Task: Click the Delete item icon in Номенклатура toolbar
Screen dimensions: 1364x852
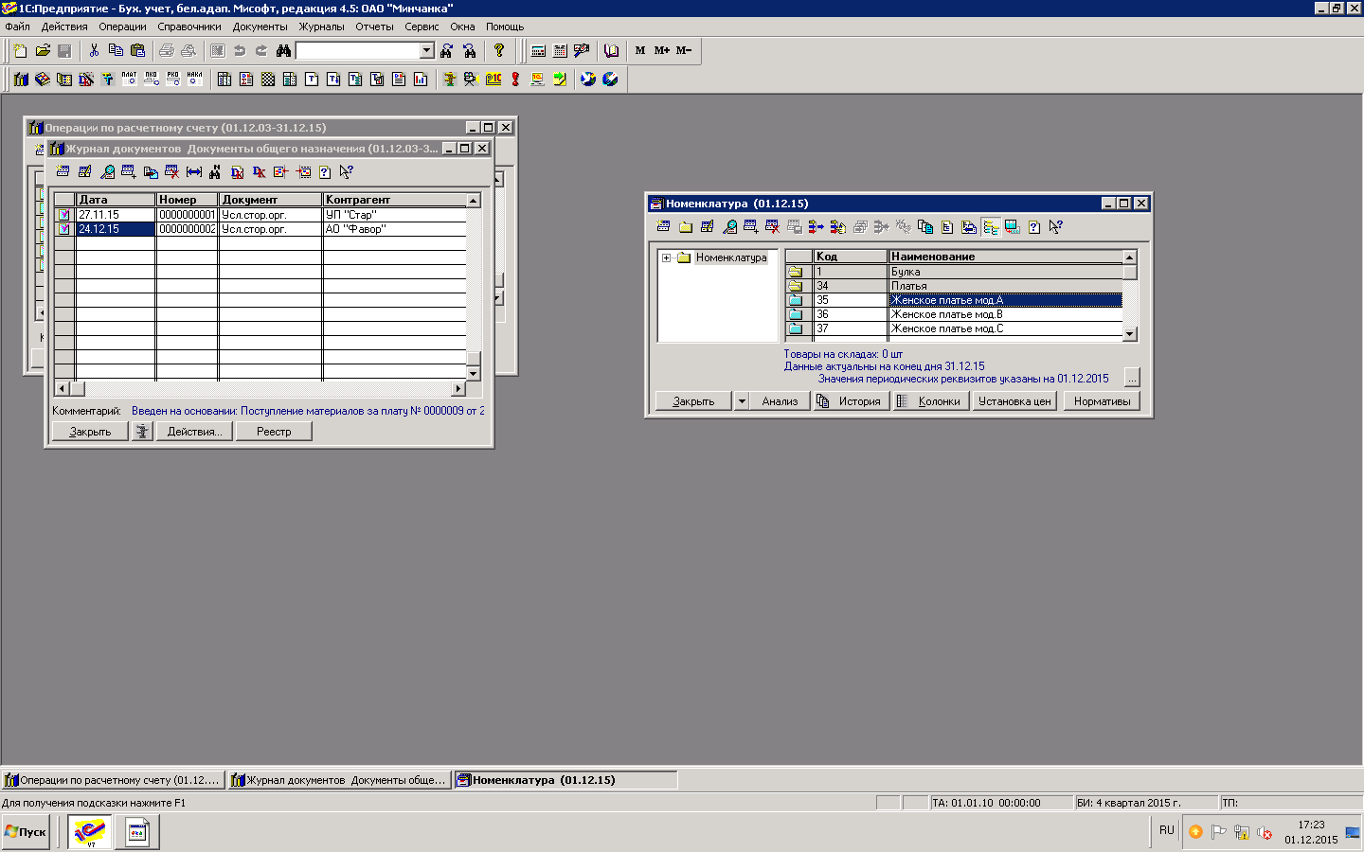Action: pyautogui.click(x=773, y=226)
